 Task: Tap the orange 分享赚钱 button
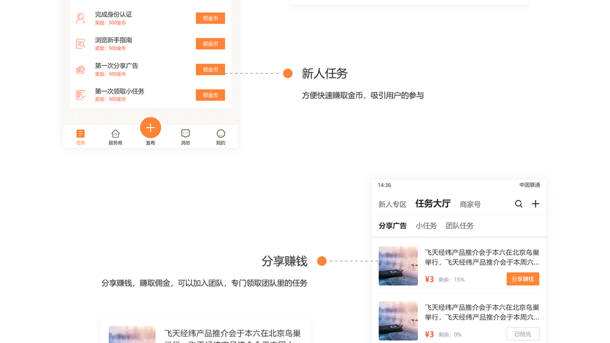click(523, 279)
